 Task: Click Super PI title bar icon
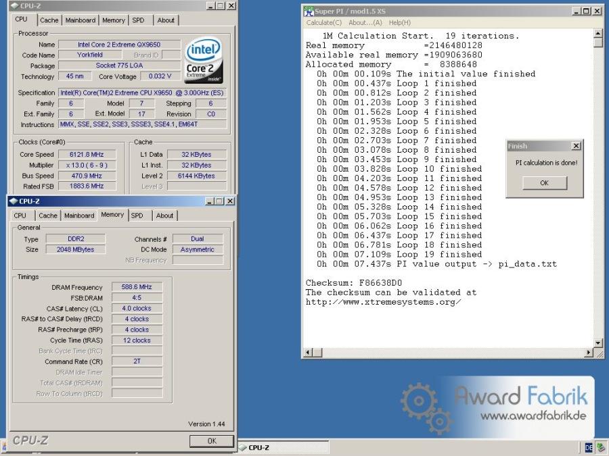point(309,11)
